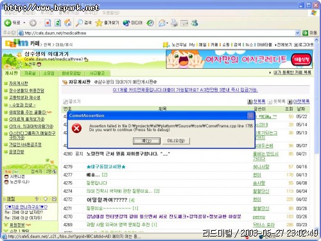Open the Mail button dropdown arrow
The height and width of the screenshot is (241, 321).
coord(167,23)
